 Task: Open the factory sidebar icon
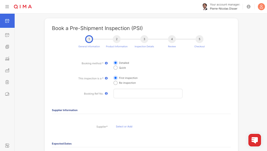(x=7, y=70)
